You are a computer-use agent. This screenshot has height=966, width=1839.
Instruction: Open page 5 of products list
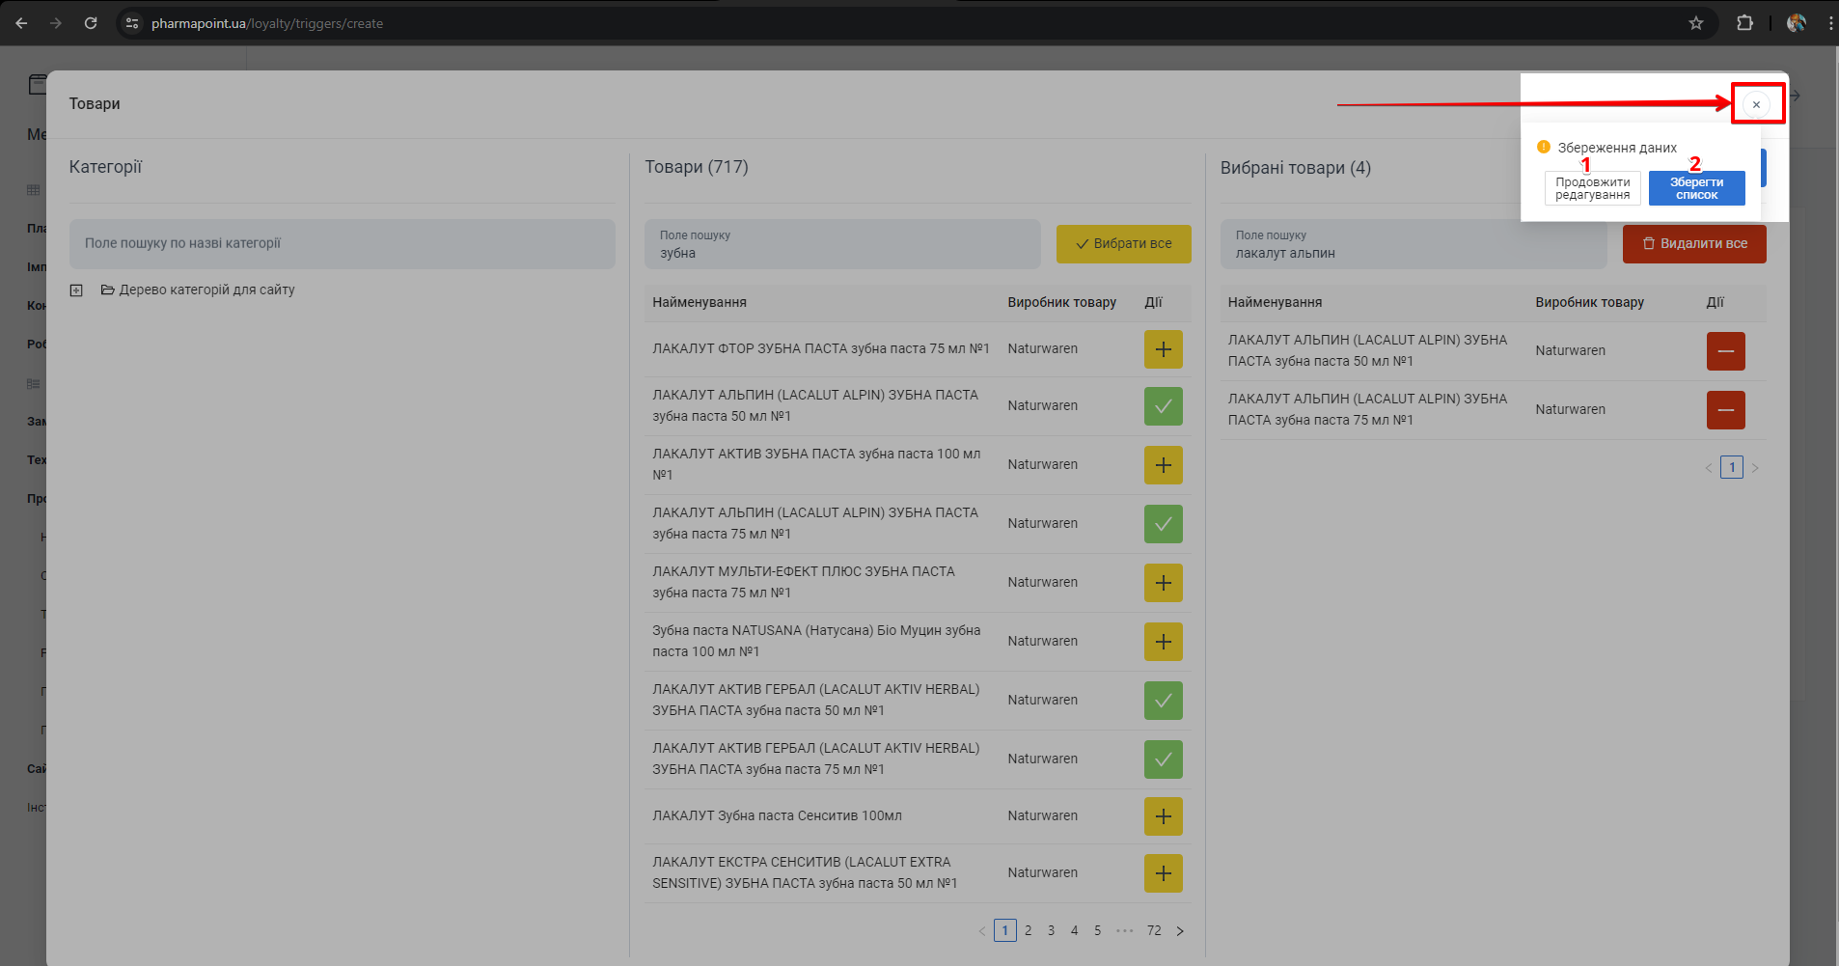1097,931
